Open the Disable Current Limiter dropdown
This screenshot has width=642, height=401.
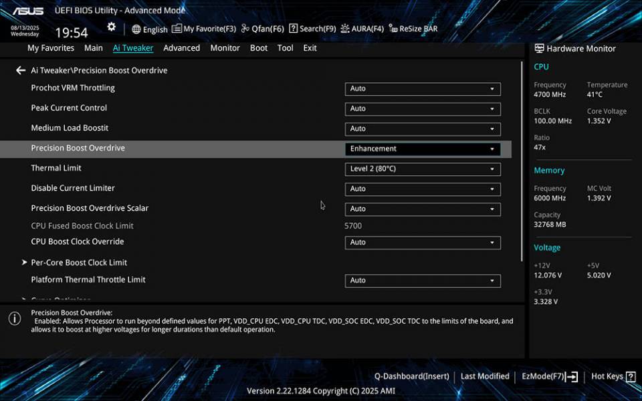coord(423,188)
